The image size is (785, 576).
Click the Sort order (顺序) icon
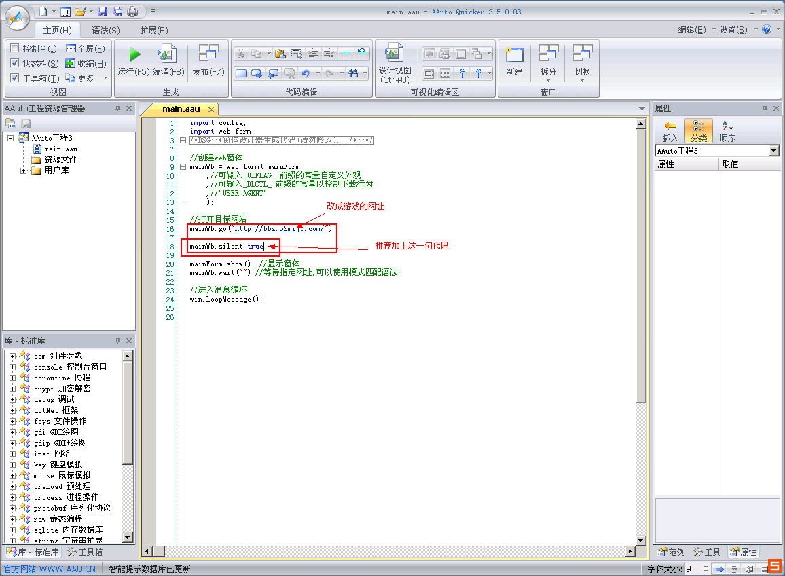[x=727, y=126]
